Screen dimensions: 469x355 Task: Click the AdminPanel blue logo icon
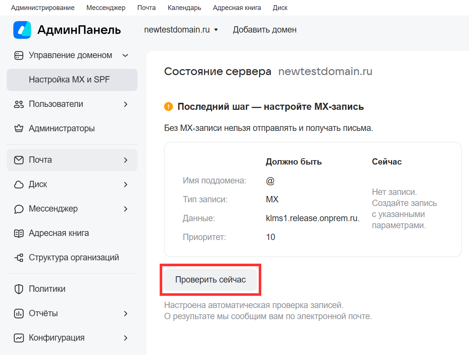22,30
